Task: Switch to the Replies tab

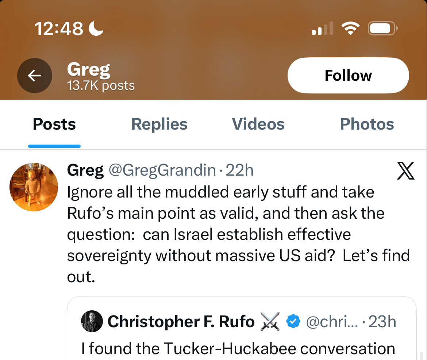Action: (x=159, y=124)
